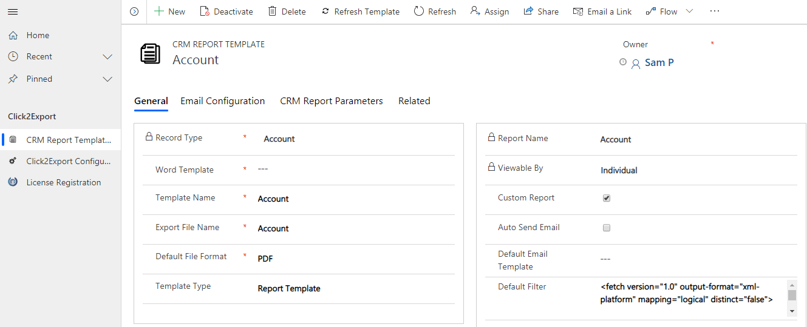Click the clock icon left of the Sam P owner name
The image size is (807, 327).
click(x=623, y=62)
